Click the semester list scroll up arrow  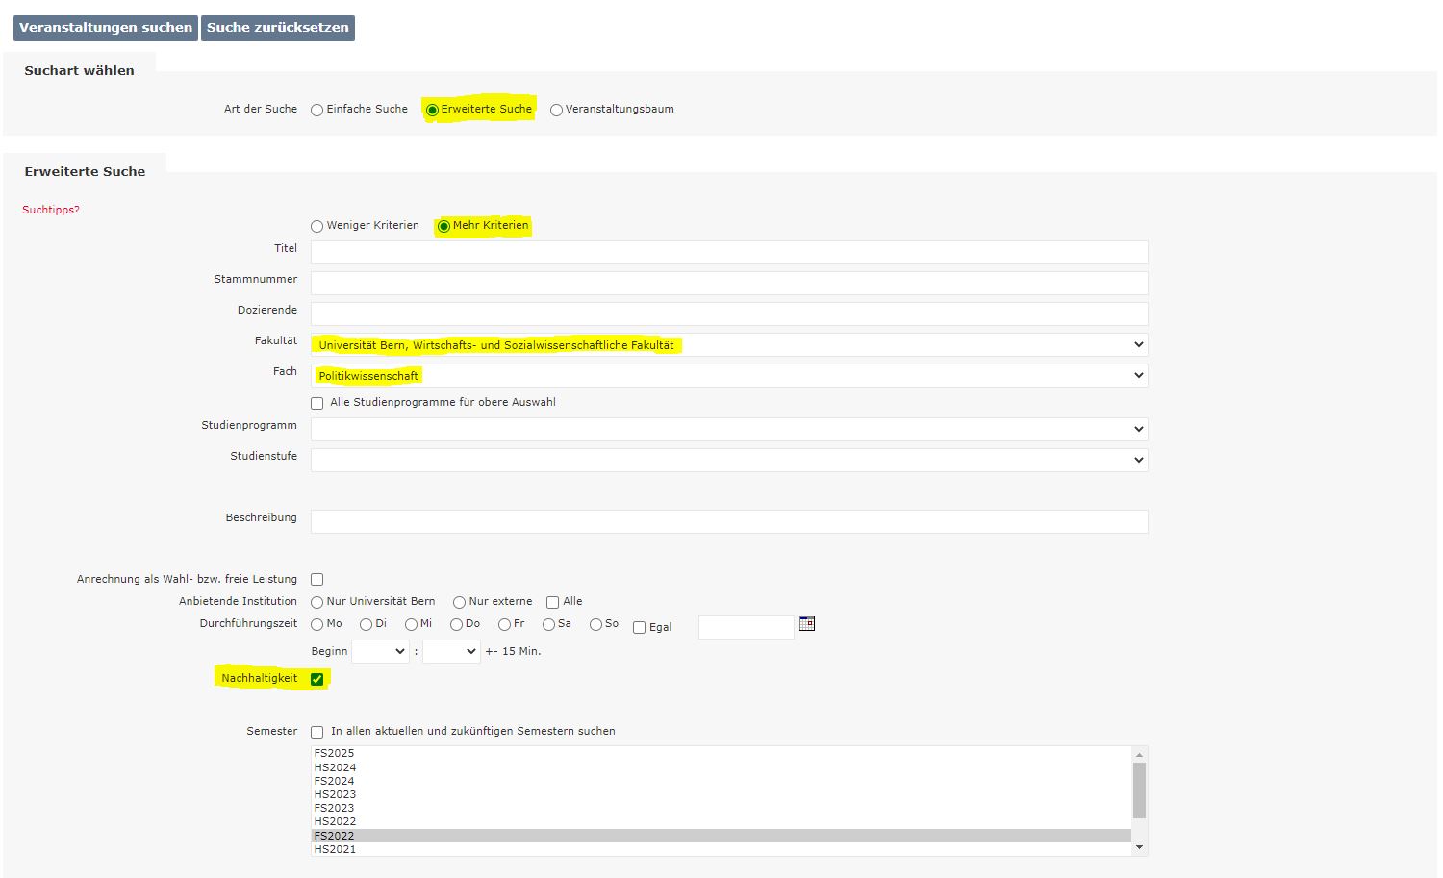click(x=1140, y=755)
